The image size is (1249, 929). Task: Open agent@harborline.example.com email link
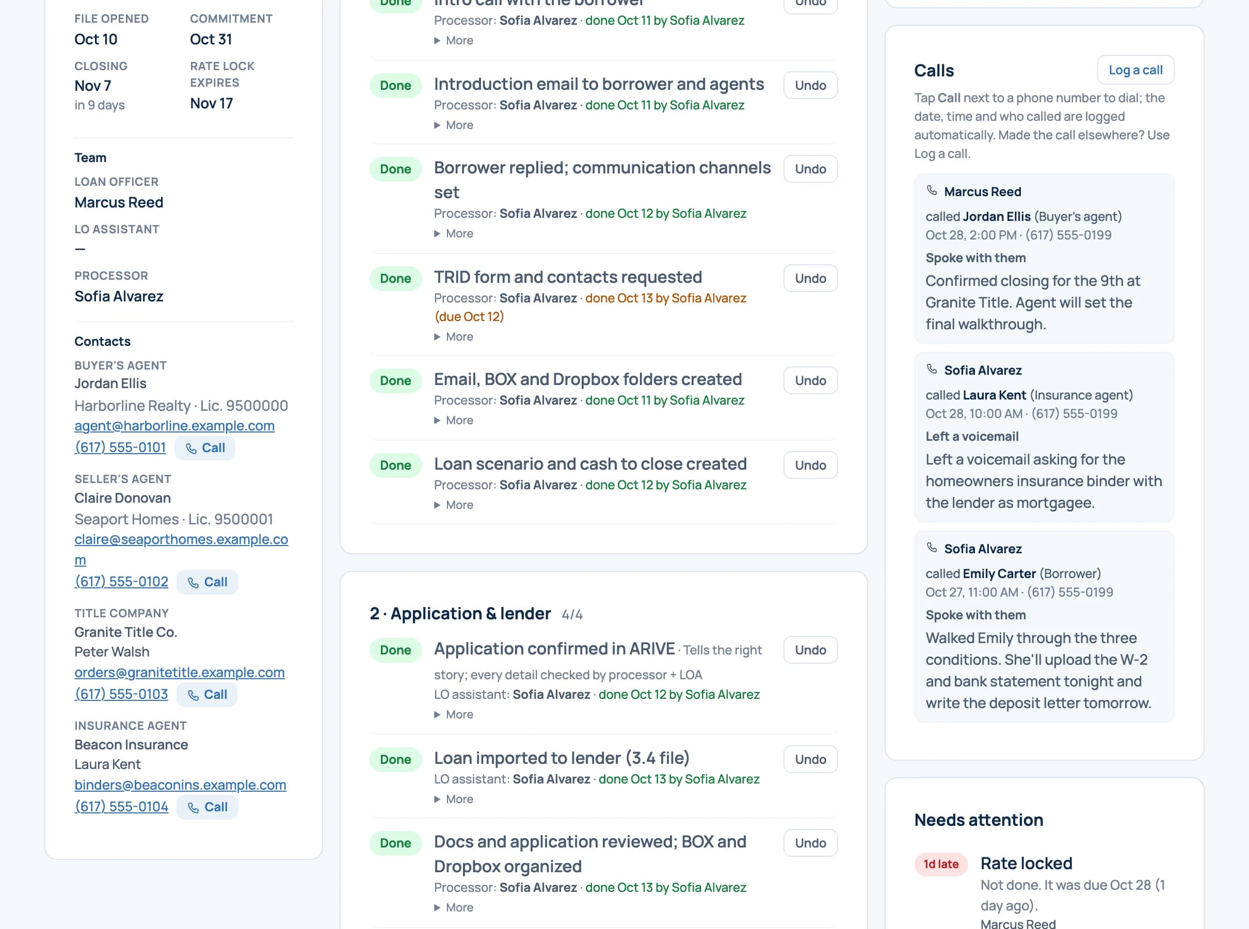point(174,426)
